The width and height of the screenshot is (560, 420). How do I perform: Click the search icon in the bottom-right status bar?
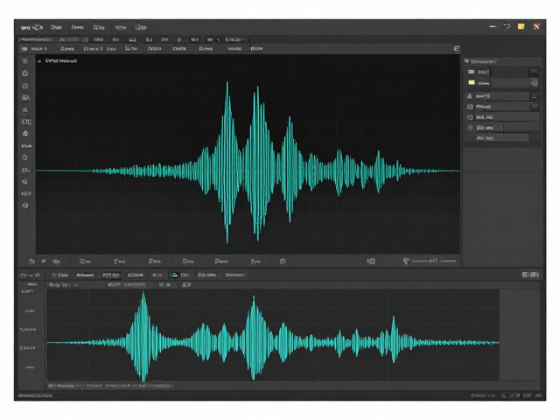(504, 395)
